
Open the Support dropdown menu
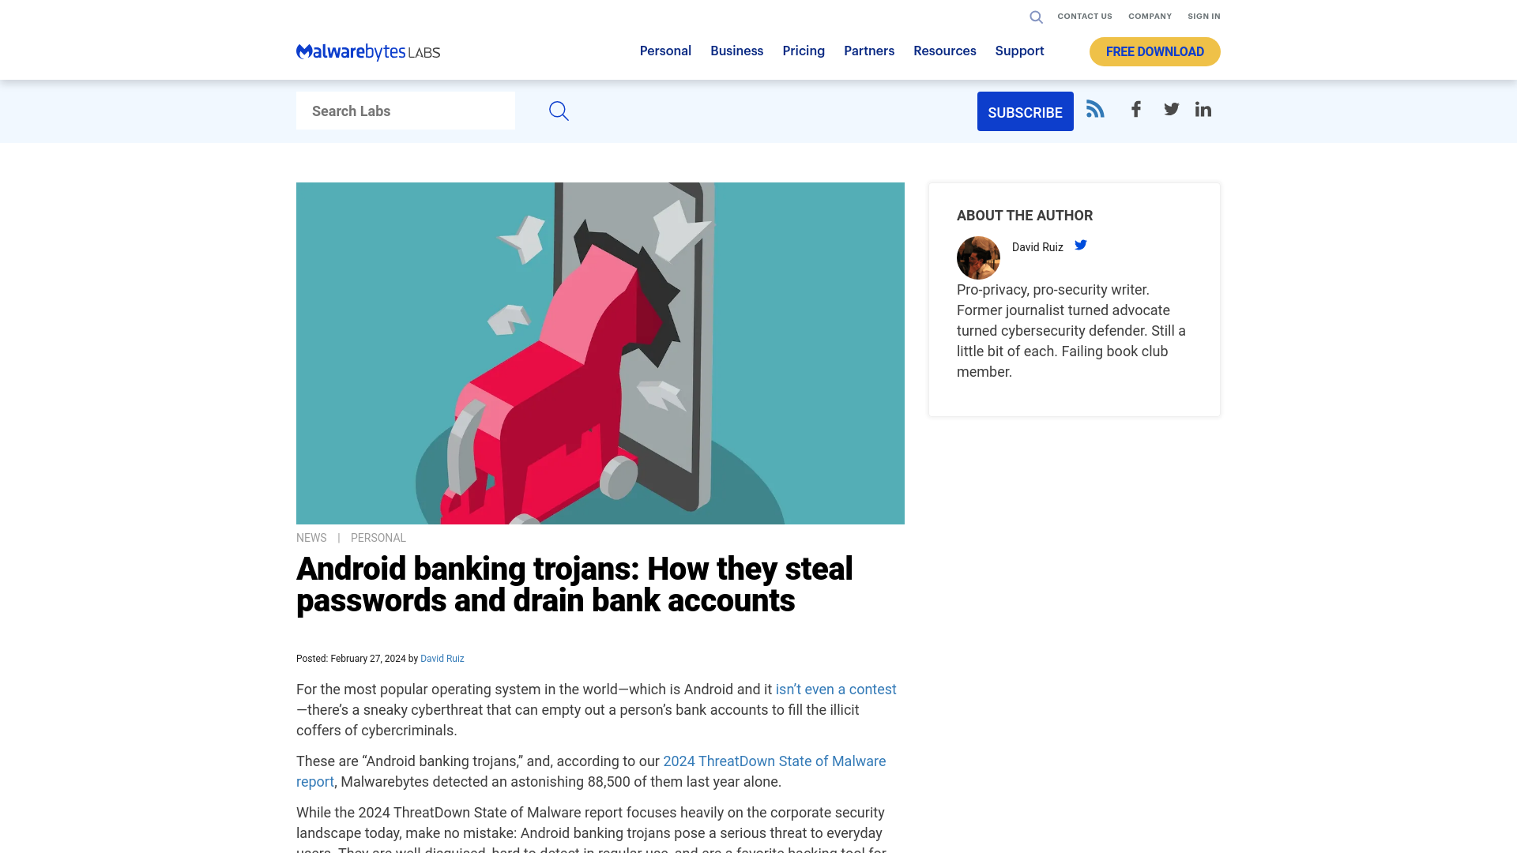pos(1019,51)
